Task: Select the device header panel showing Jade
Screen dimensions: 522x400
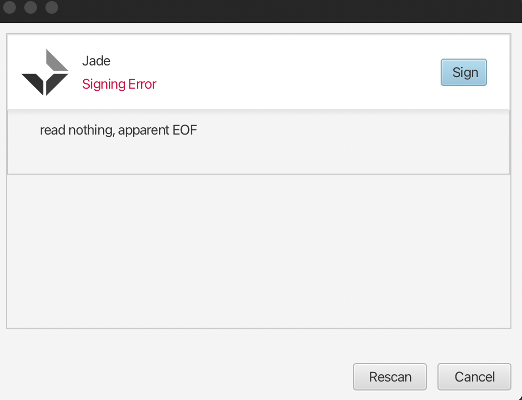Action: click(259, 72)
